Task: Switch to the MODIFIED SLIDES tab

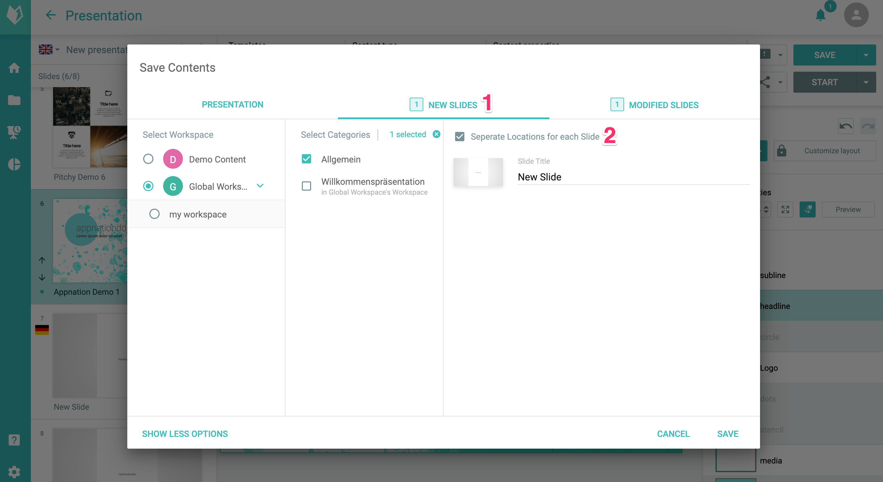Action: point(654,104)
